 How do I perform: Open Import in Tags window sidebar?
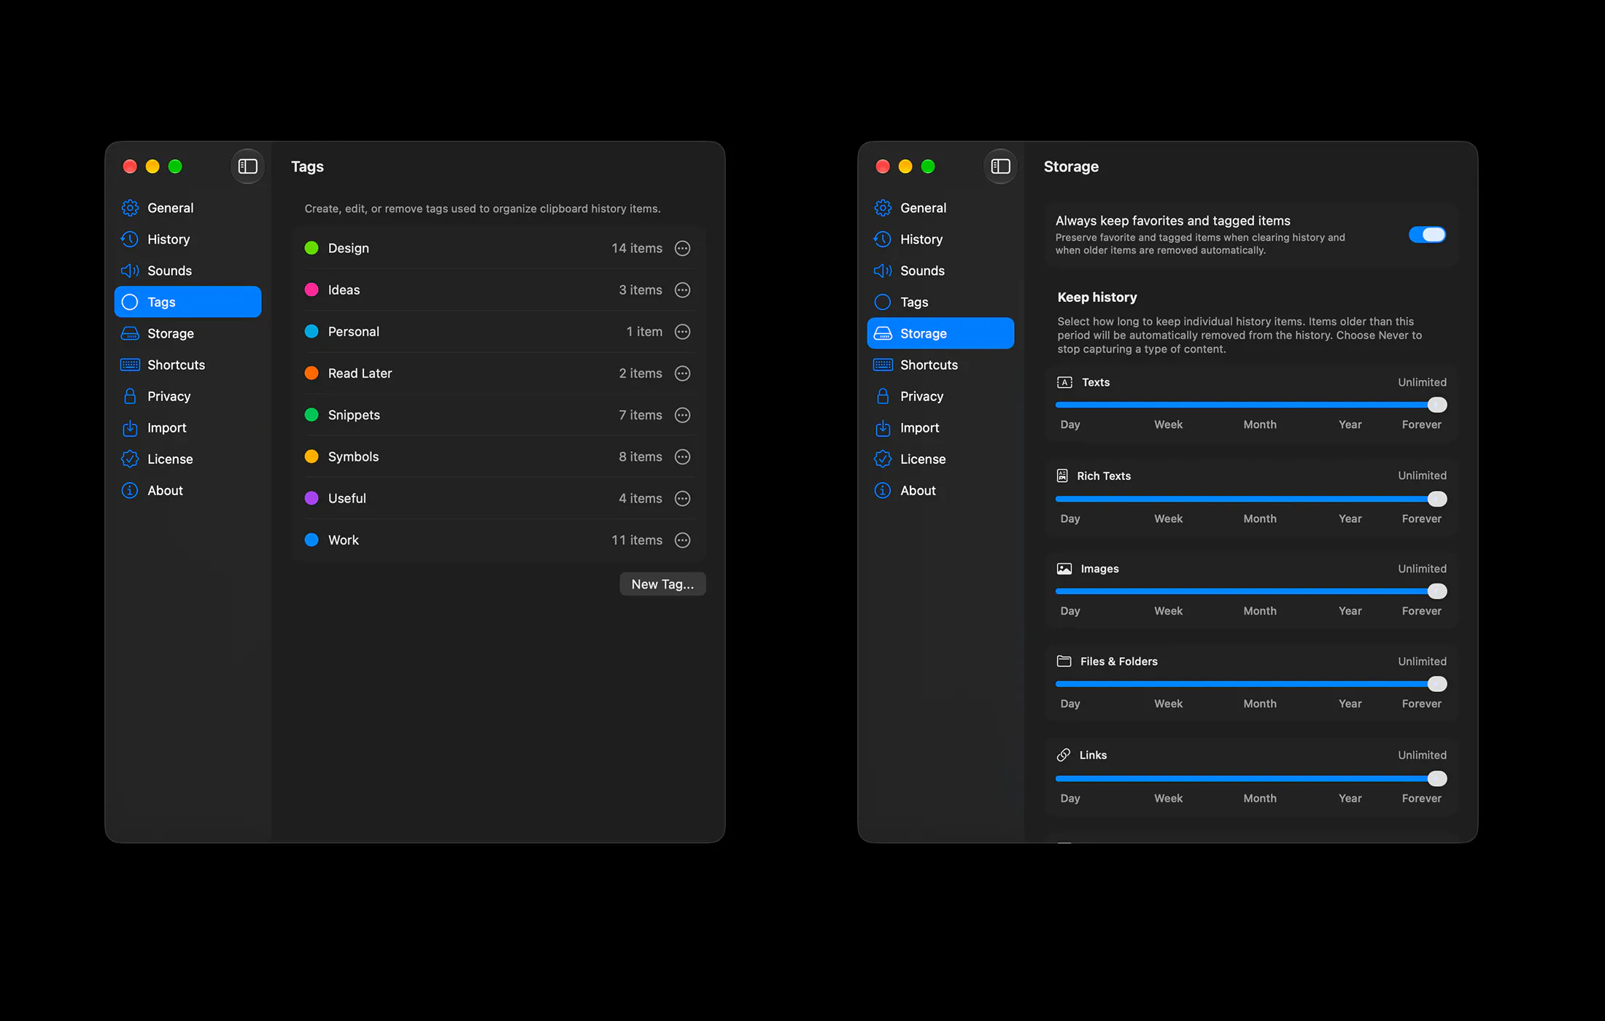(x=187, y=427)
